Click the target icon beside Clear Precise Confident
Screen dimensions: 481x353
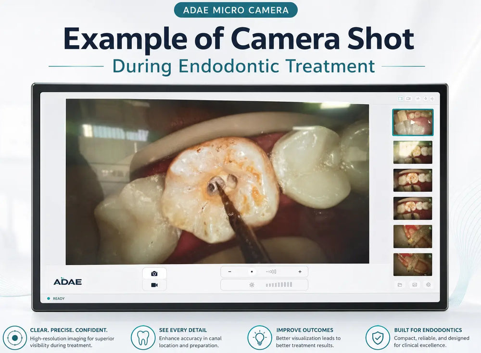coord(15,338)
